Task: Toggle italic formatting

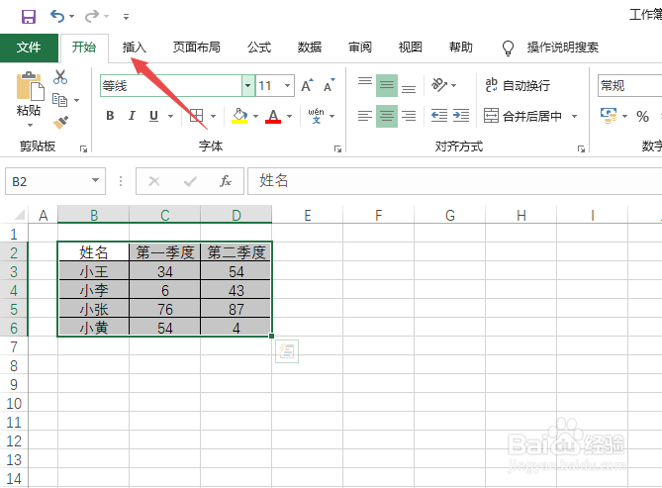Action: click(x=132, y=116)
